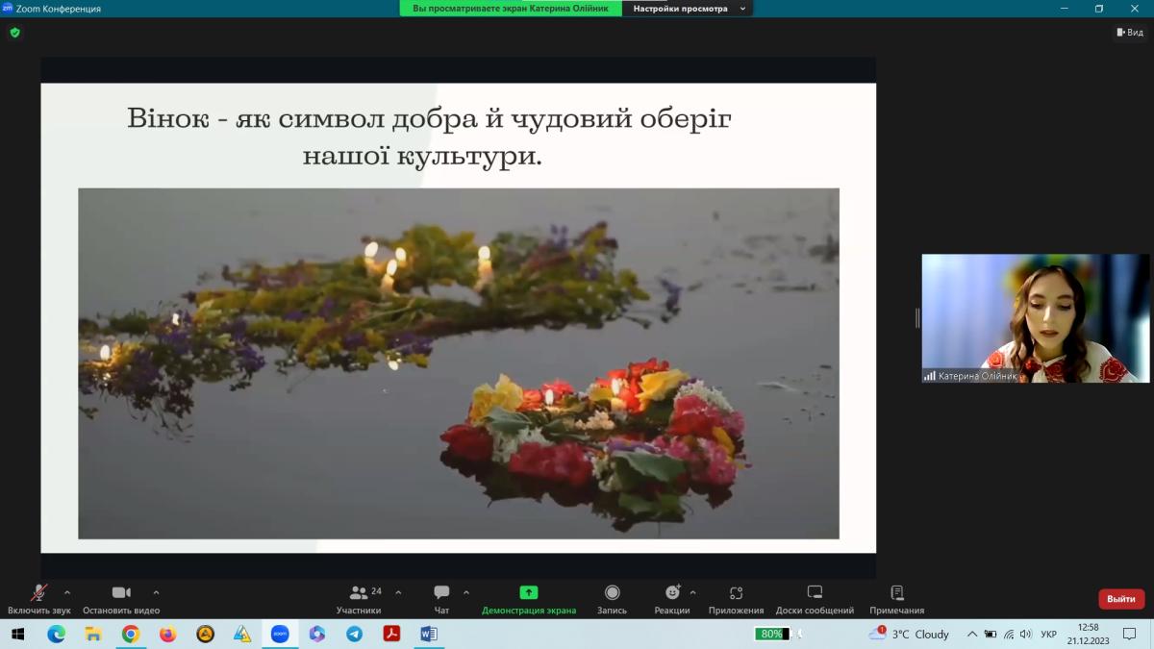Click the panel divider handle beside video
This screenshot has width=1154, height=649.
916,318
